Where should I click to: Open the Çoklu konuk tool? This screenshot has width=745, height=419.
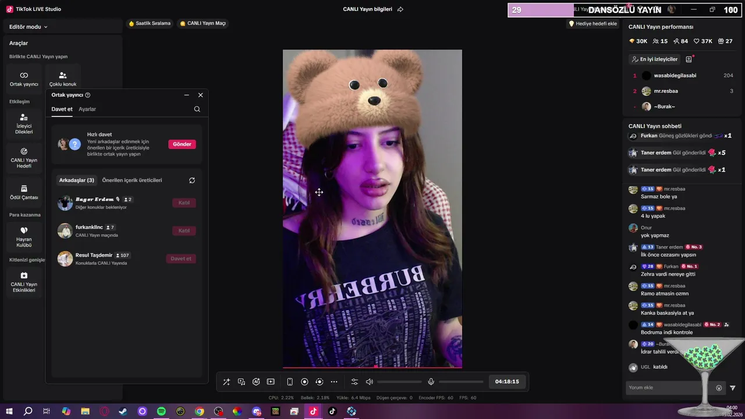[x=63, y=79]
